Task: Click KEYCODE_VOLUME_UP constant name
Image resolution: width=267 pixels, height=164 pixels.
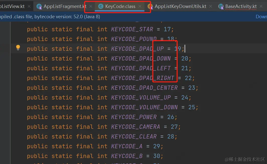Action: (x=141, y=97)
